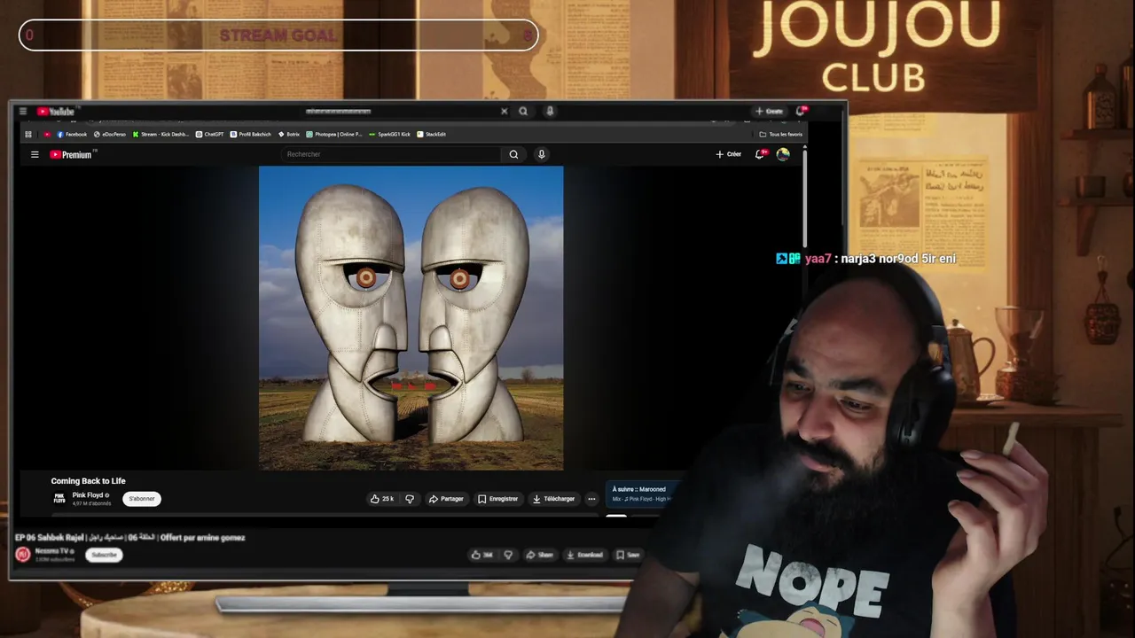
Task: Click the Partager button
Action: (x=446, y=499)
